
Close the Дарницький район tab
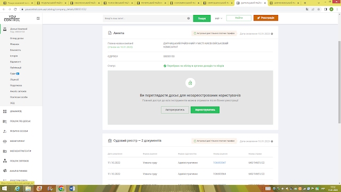[265, 3]
